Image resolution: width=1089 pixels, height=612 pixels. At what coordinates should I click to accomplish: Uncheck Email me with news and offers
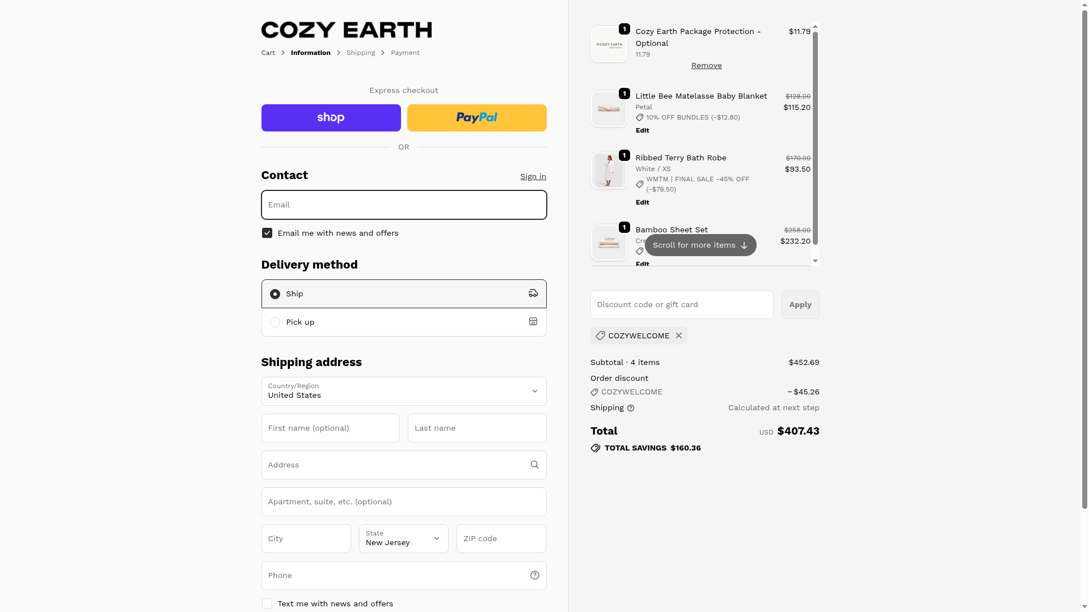[x=267, y=233]
